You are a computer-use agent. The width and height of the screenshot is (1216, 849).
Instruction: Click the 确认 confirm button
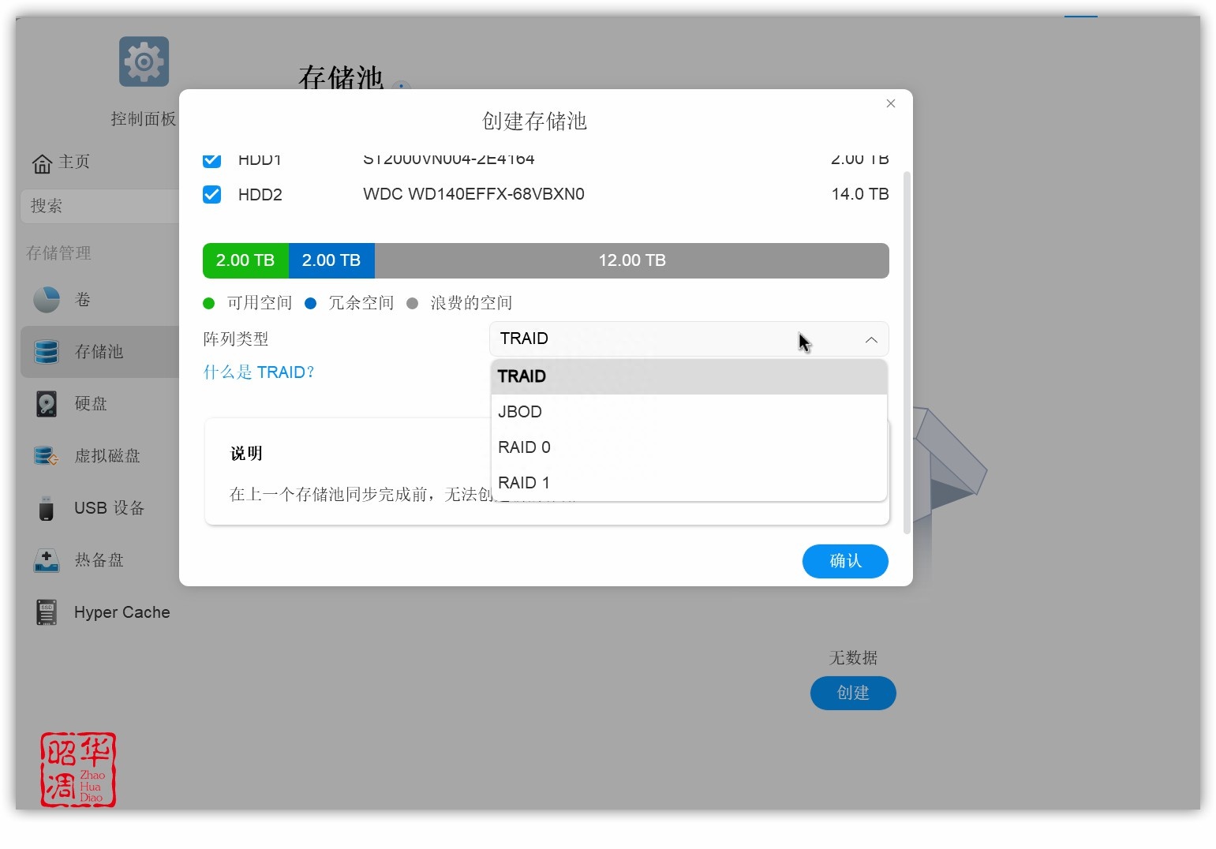point(845,561)
